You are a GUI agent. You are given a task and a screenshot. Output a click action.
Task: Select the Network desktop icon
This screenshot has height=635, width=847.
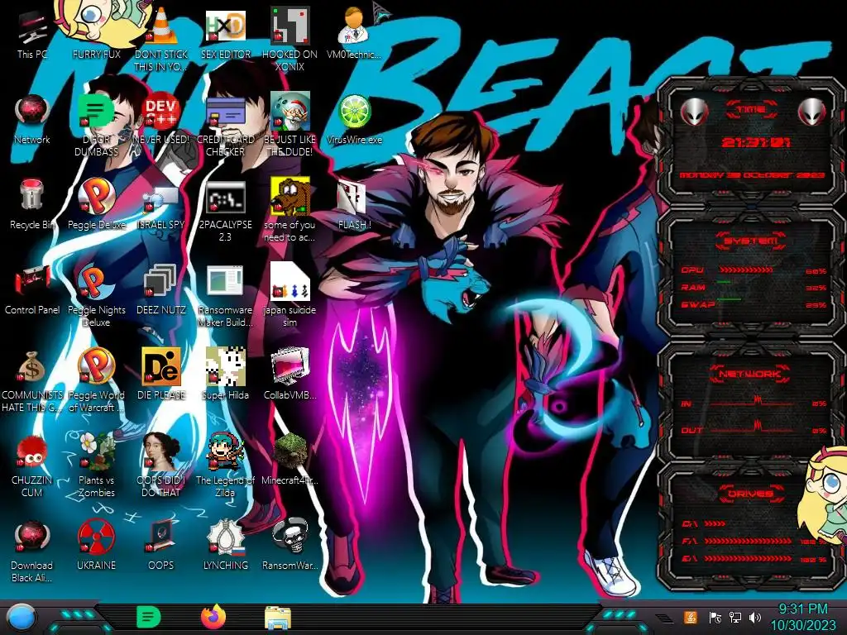coord(32,120)
